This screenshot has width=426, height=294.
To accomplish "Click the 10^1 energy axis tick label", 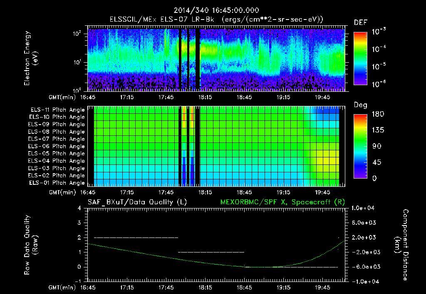I will pos(77,62).
